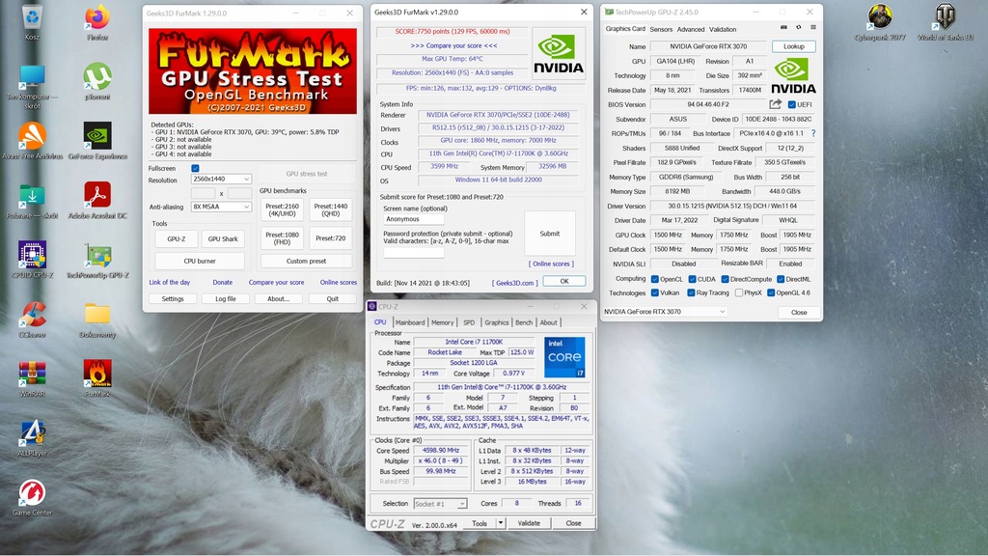Expand the CPU-Z Tools dropdown arrow

(x=501, y=523)
